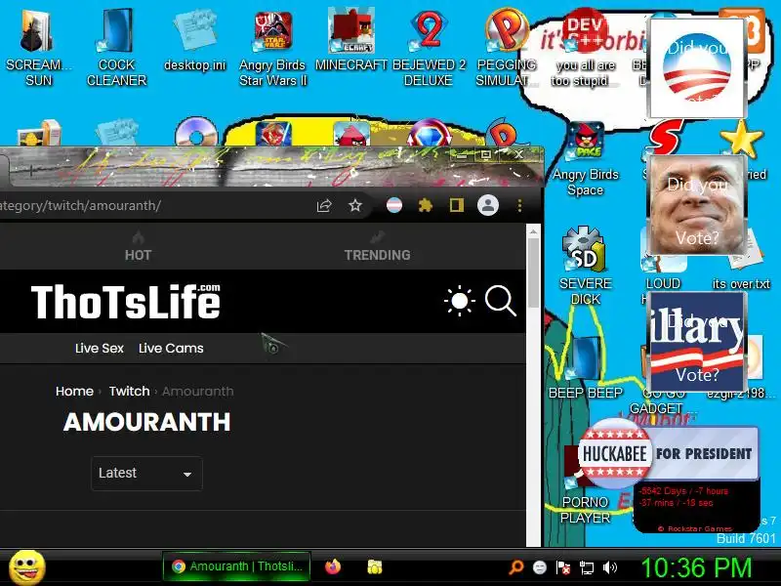Click the tray flag action center icon
Screen dimensions: 781x586
click(563, 567)
